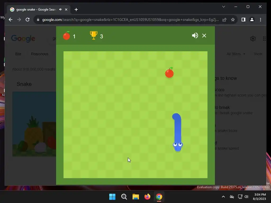Open network settings tray icon

(x=240, y=197)
